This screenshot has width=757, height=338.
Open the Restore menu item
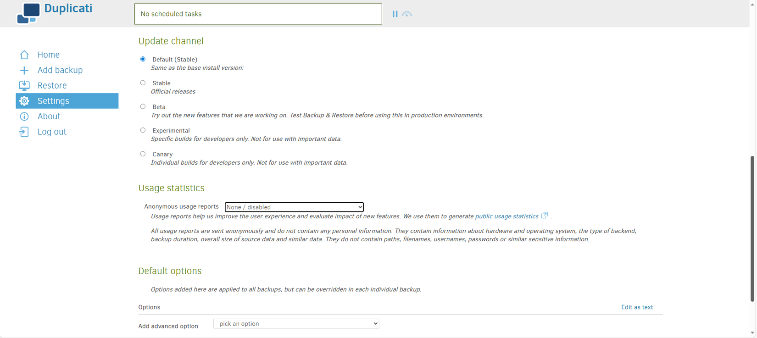click(67, 86)
